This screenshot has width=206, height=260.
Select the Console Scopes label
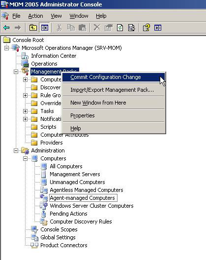click(59, 229)
